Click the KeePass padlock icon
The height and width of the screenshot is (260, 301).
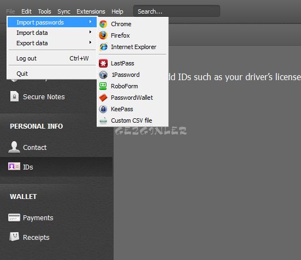click(103, 109)
